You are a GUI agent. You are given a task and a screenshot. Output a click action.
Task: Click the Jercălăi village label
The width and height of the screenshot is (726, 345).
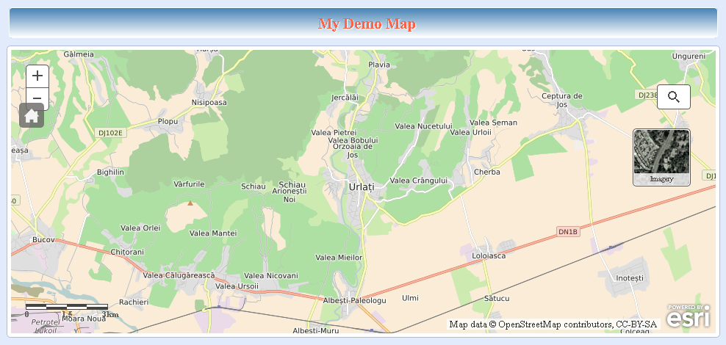[x=345, y=98]
